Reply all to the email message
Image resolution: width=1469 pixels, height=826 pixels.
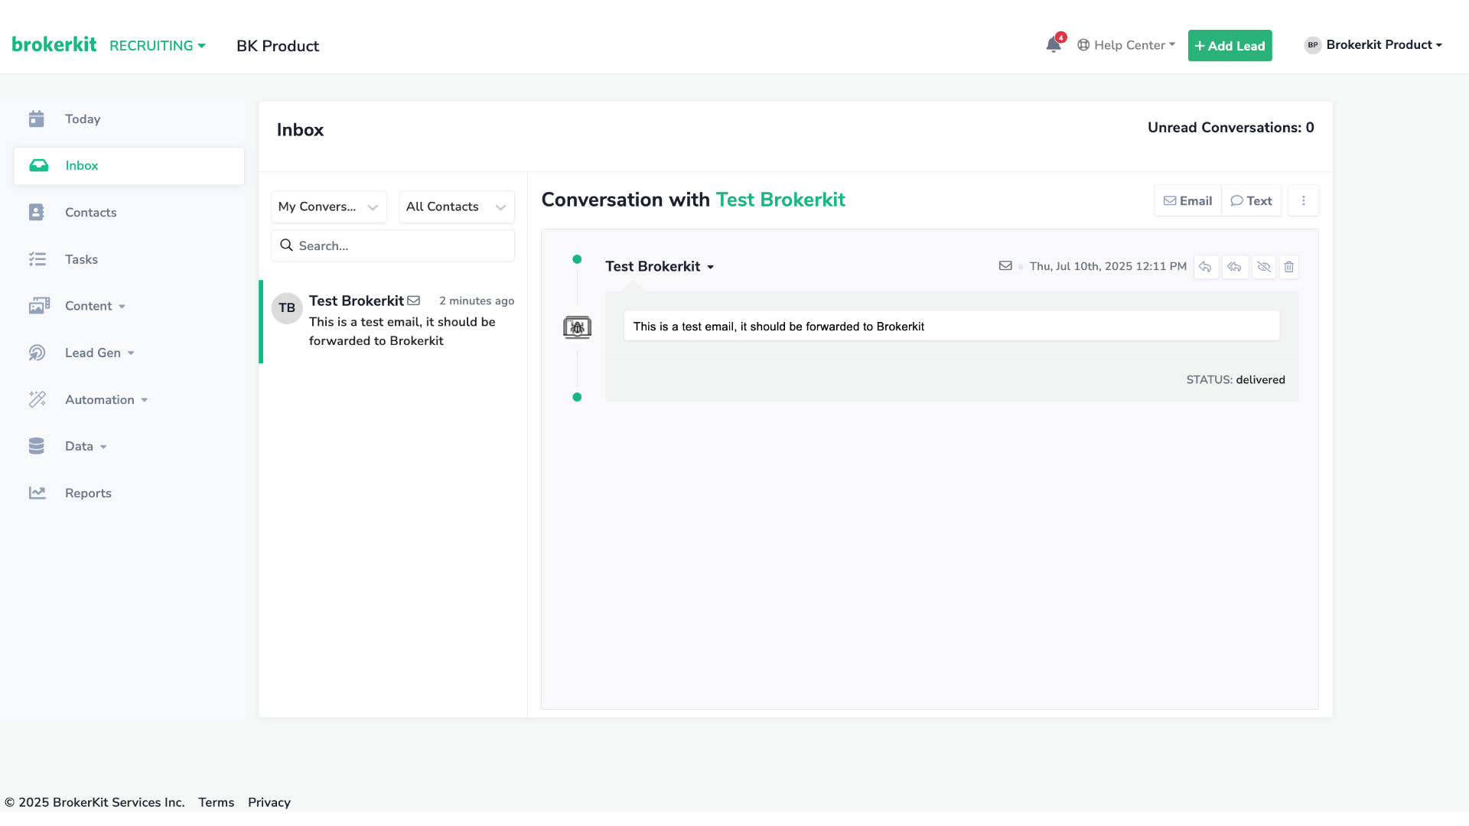click(1235, 267)
